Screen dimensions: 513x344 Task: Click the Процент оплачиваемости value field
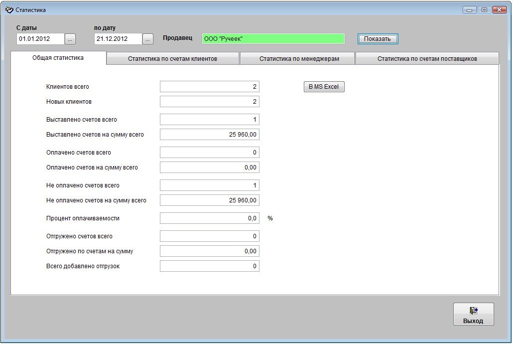point(209,218)
